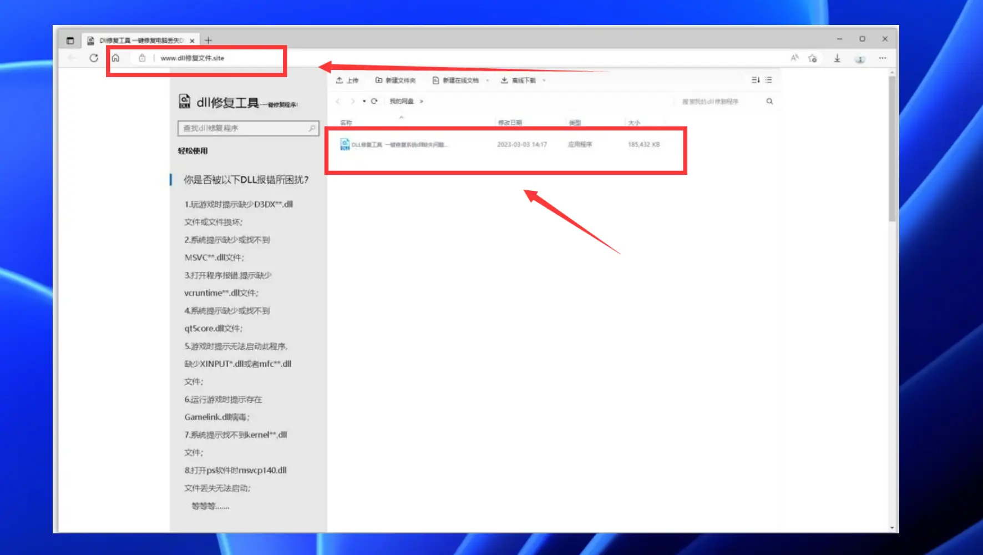Click the file search magnifier icon
Image resolution: width=983 pixels, height=555 pixels.
point(770,101)
